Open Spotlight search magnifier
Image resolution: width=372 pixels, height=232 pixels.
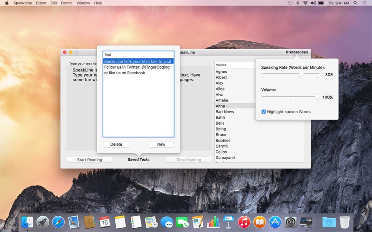pyautogui.click(x=355, y=3)
